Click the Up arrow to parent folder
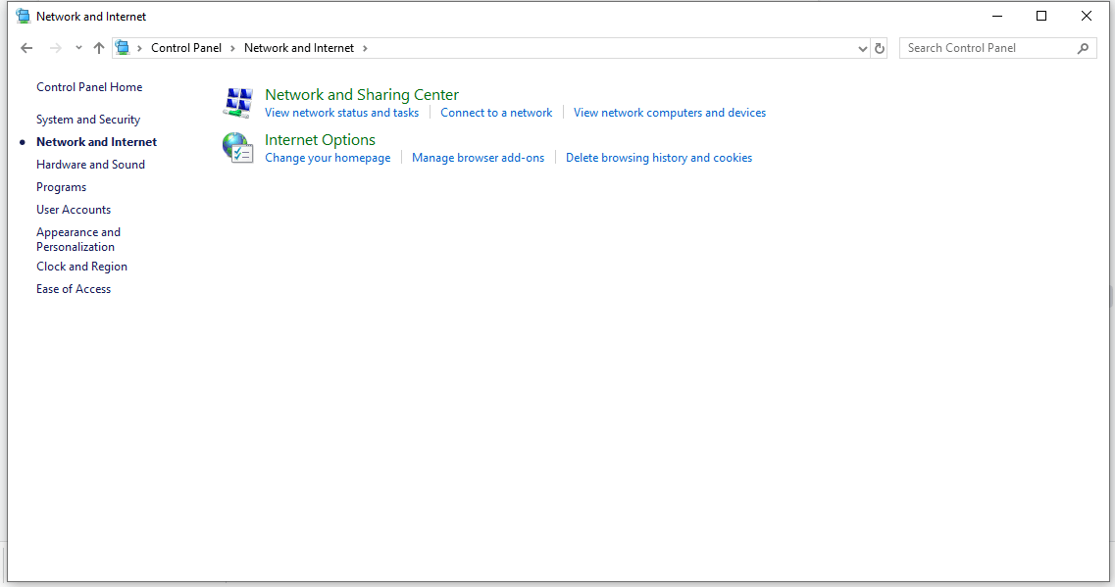Image resolution: width=1115 pixels, height=587 pixels. 98,48
